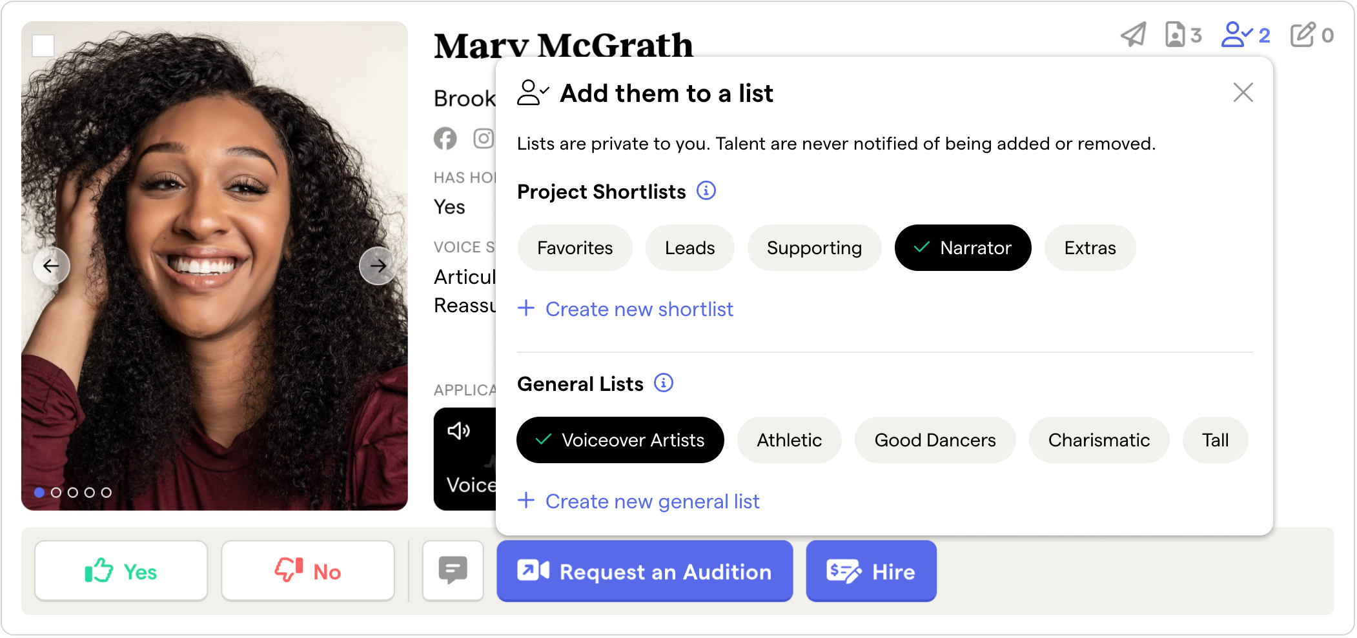Tick the checkbox on the profile photo
This screenshot has height=638, width=1357.
click(43, 46)
